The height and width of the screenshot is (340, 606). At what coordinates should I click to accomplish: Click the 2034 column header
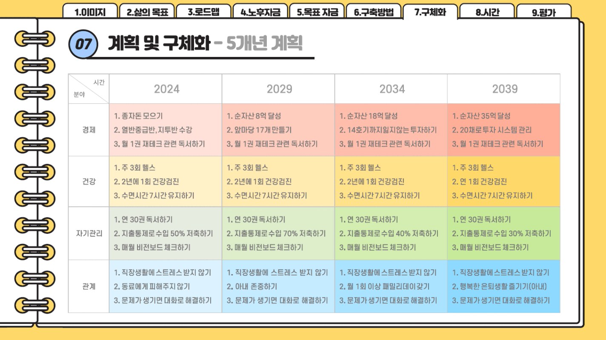[x=392, y=89]
